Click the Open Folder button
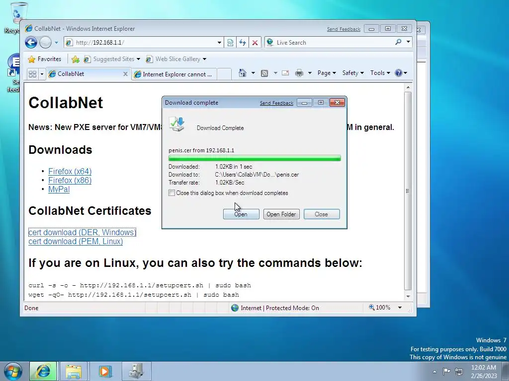 point(281,214)
